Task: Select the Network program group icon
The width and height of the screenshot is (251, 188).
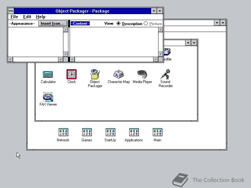Action: [x=63, y=132]
